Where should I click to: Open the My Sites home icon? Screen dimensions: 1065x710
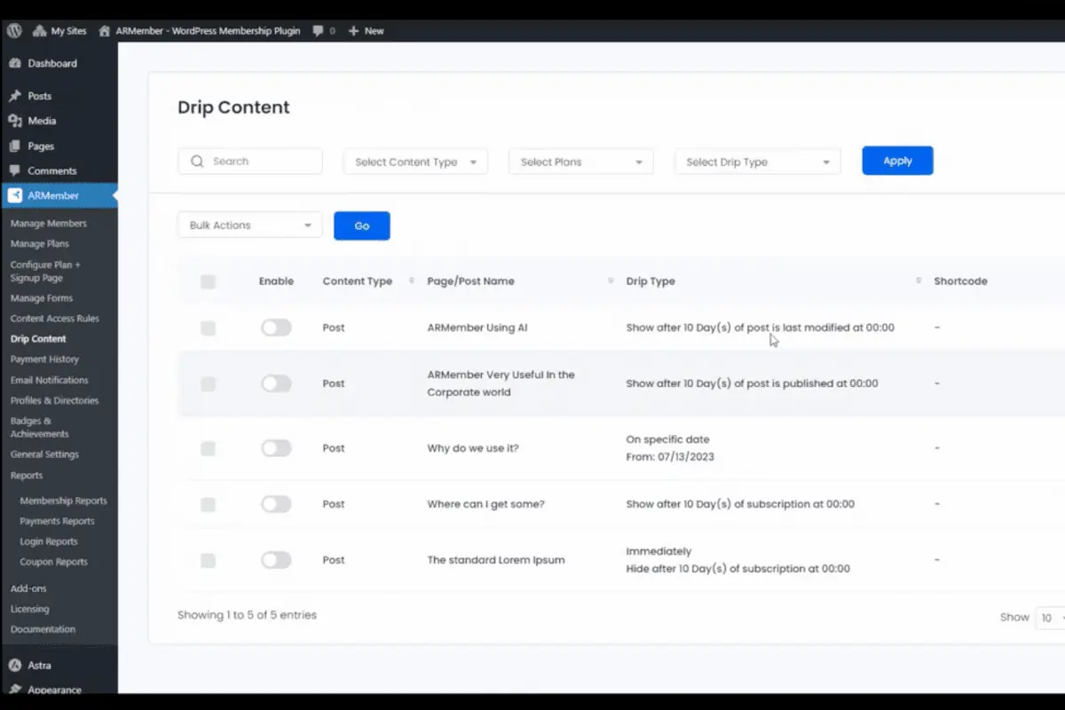(x=39, y=30)
